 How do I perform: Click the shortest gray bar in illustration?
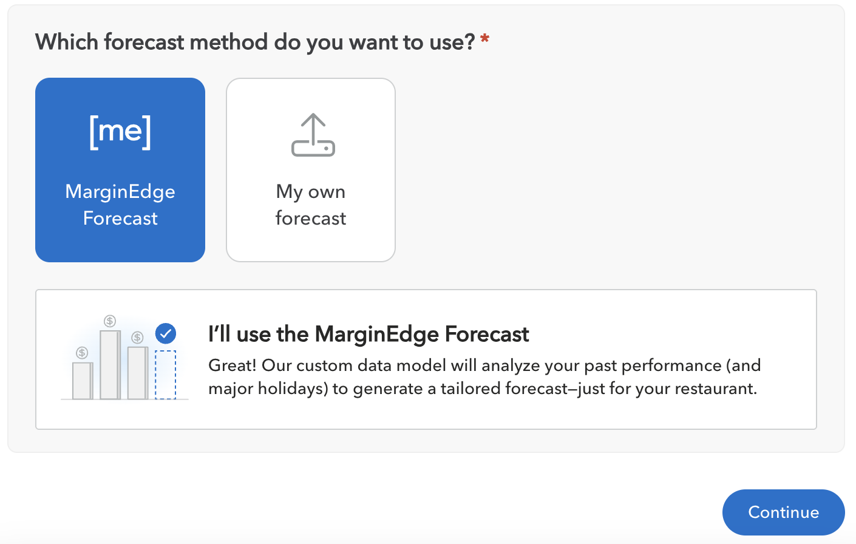[x=83, y=381]
